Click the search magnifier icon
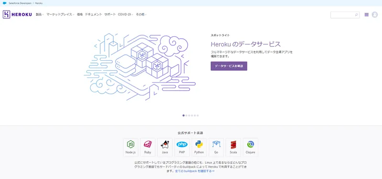 click(x=356, y=15)
